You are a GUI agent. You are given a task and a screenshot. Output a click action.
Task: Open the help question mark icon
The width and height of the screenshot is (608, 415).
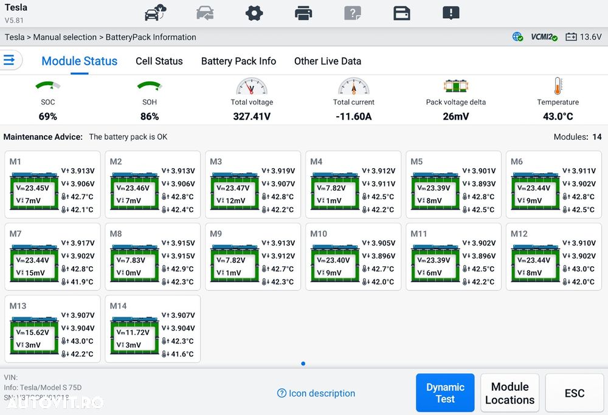(353, 13)
